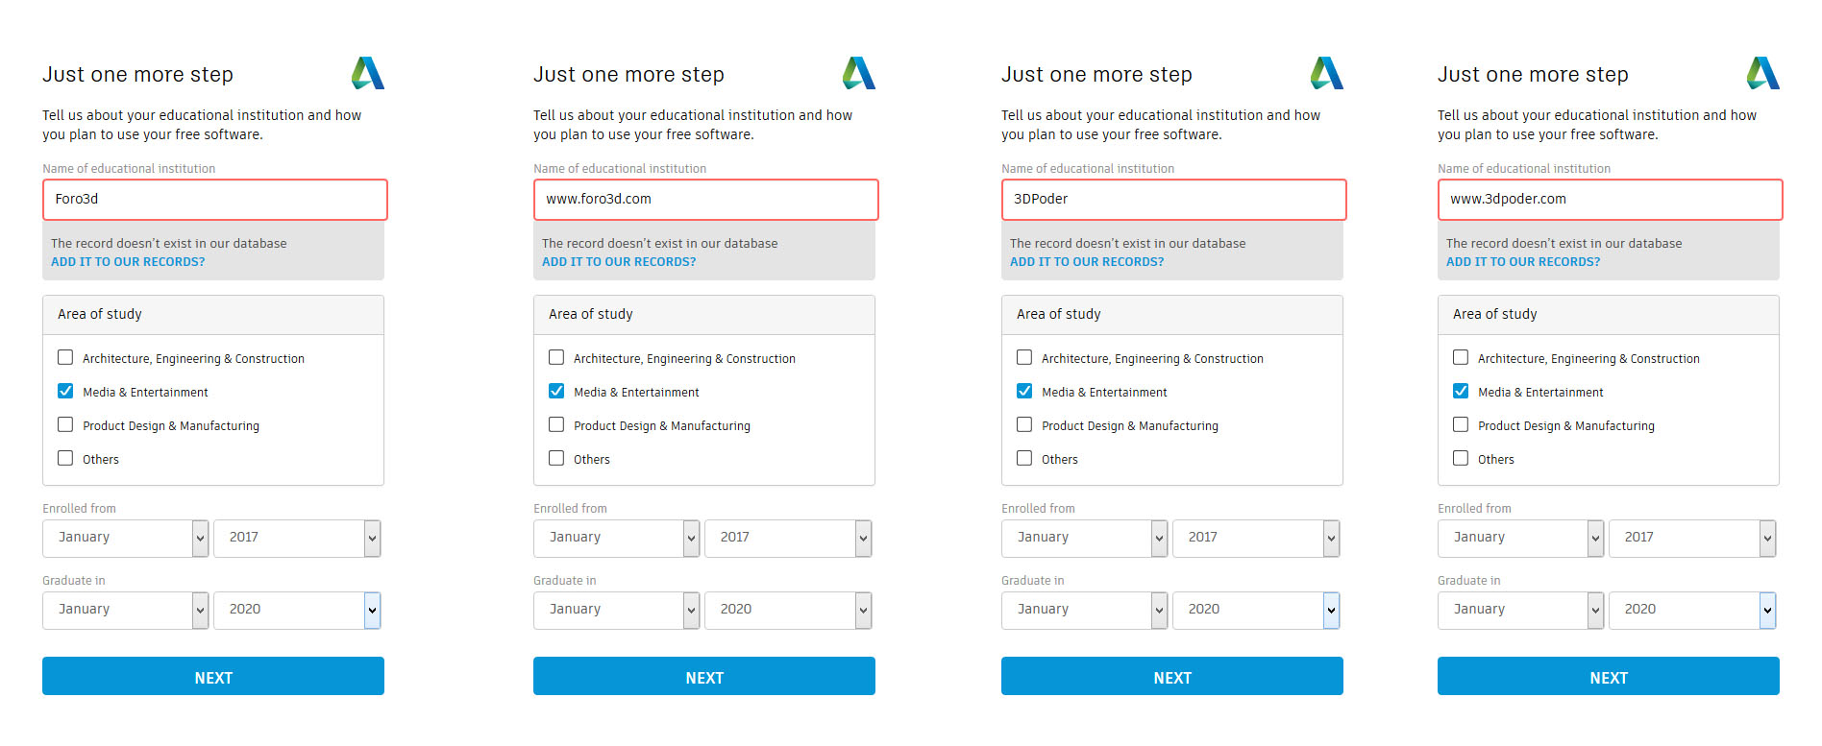1822x746 pixels.
Task: Open the Graduate in month dropdown in the www.3dpoder.com form
Action: click(1520, 610)
